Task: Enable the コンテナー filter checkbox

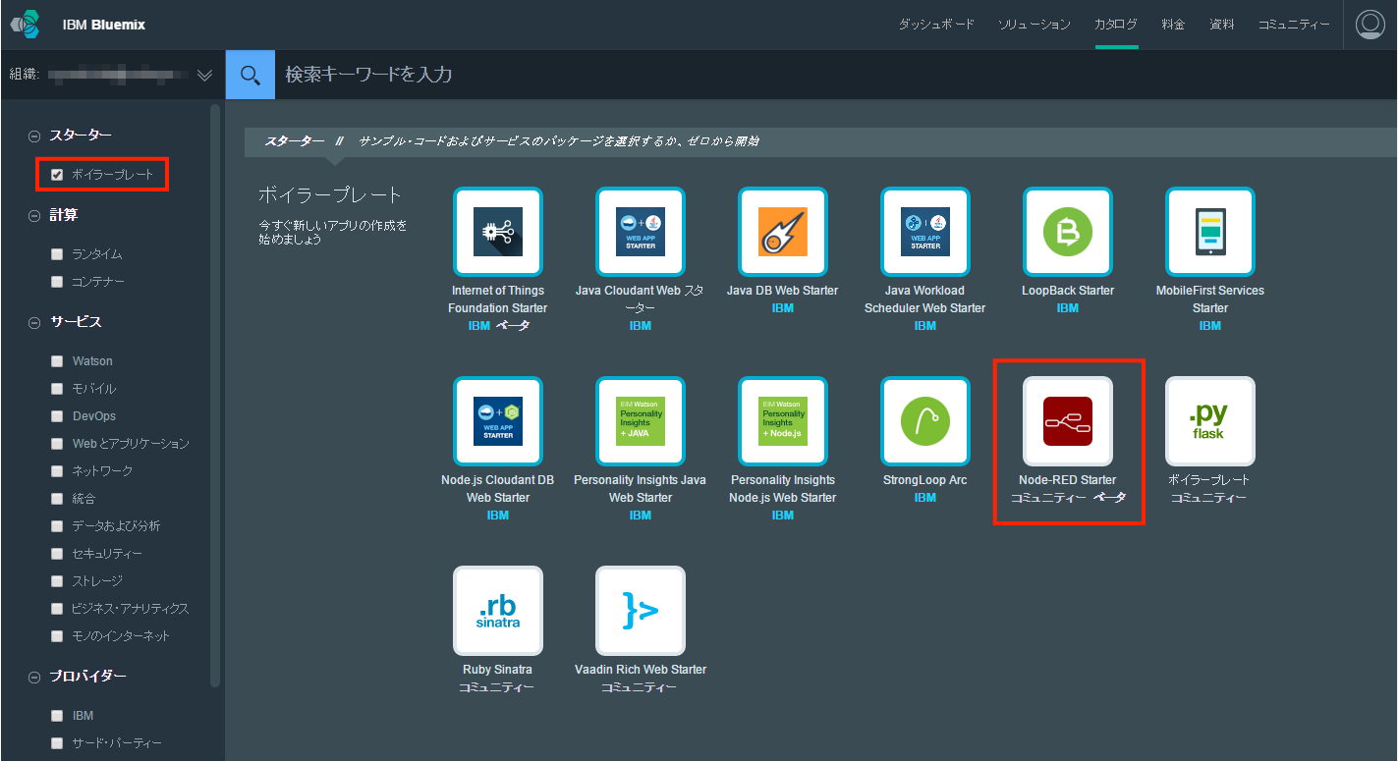Action: pyautogui.click(x=57, y=282)
